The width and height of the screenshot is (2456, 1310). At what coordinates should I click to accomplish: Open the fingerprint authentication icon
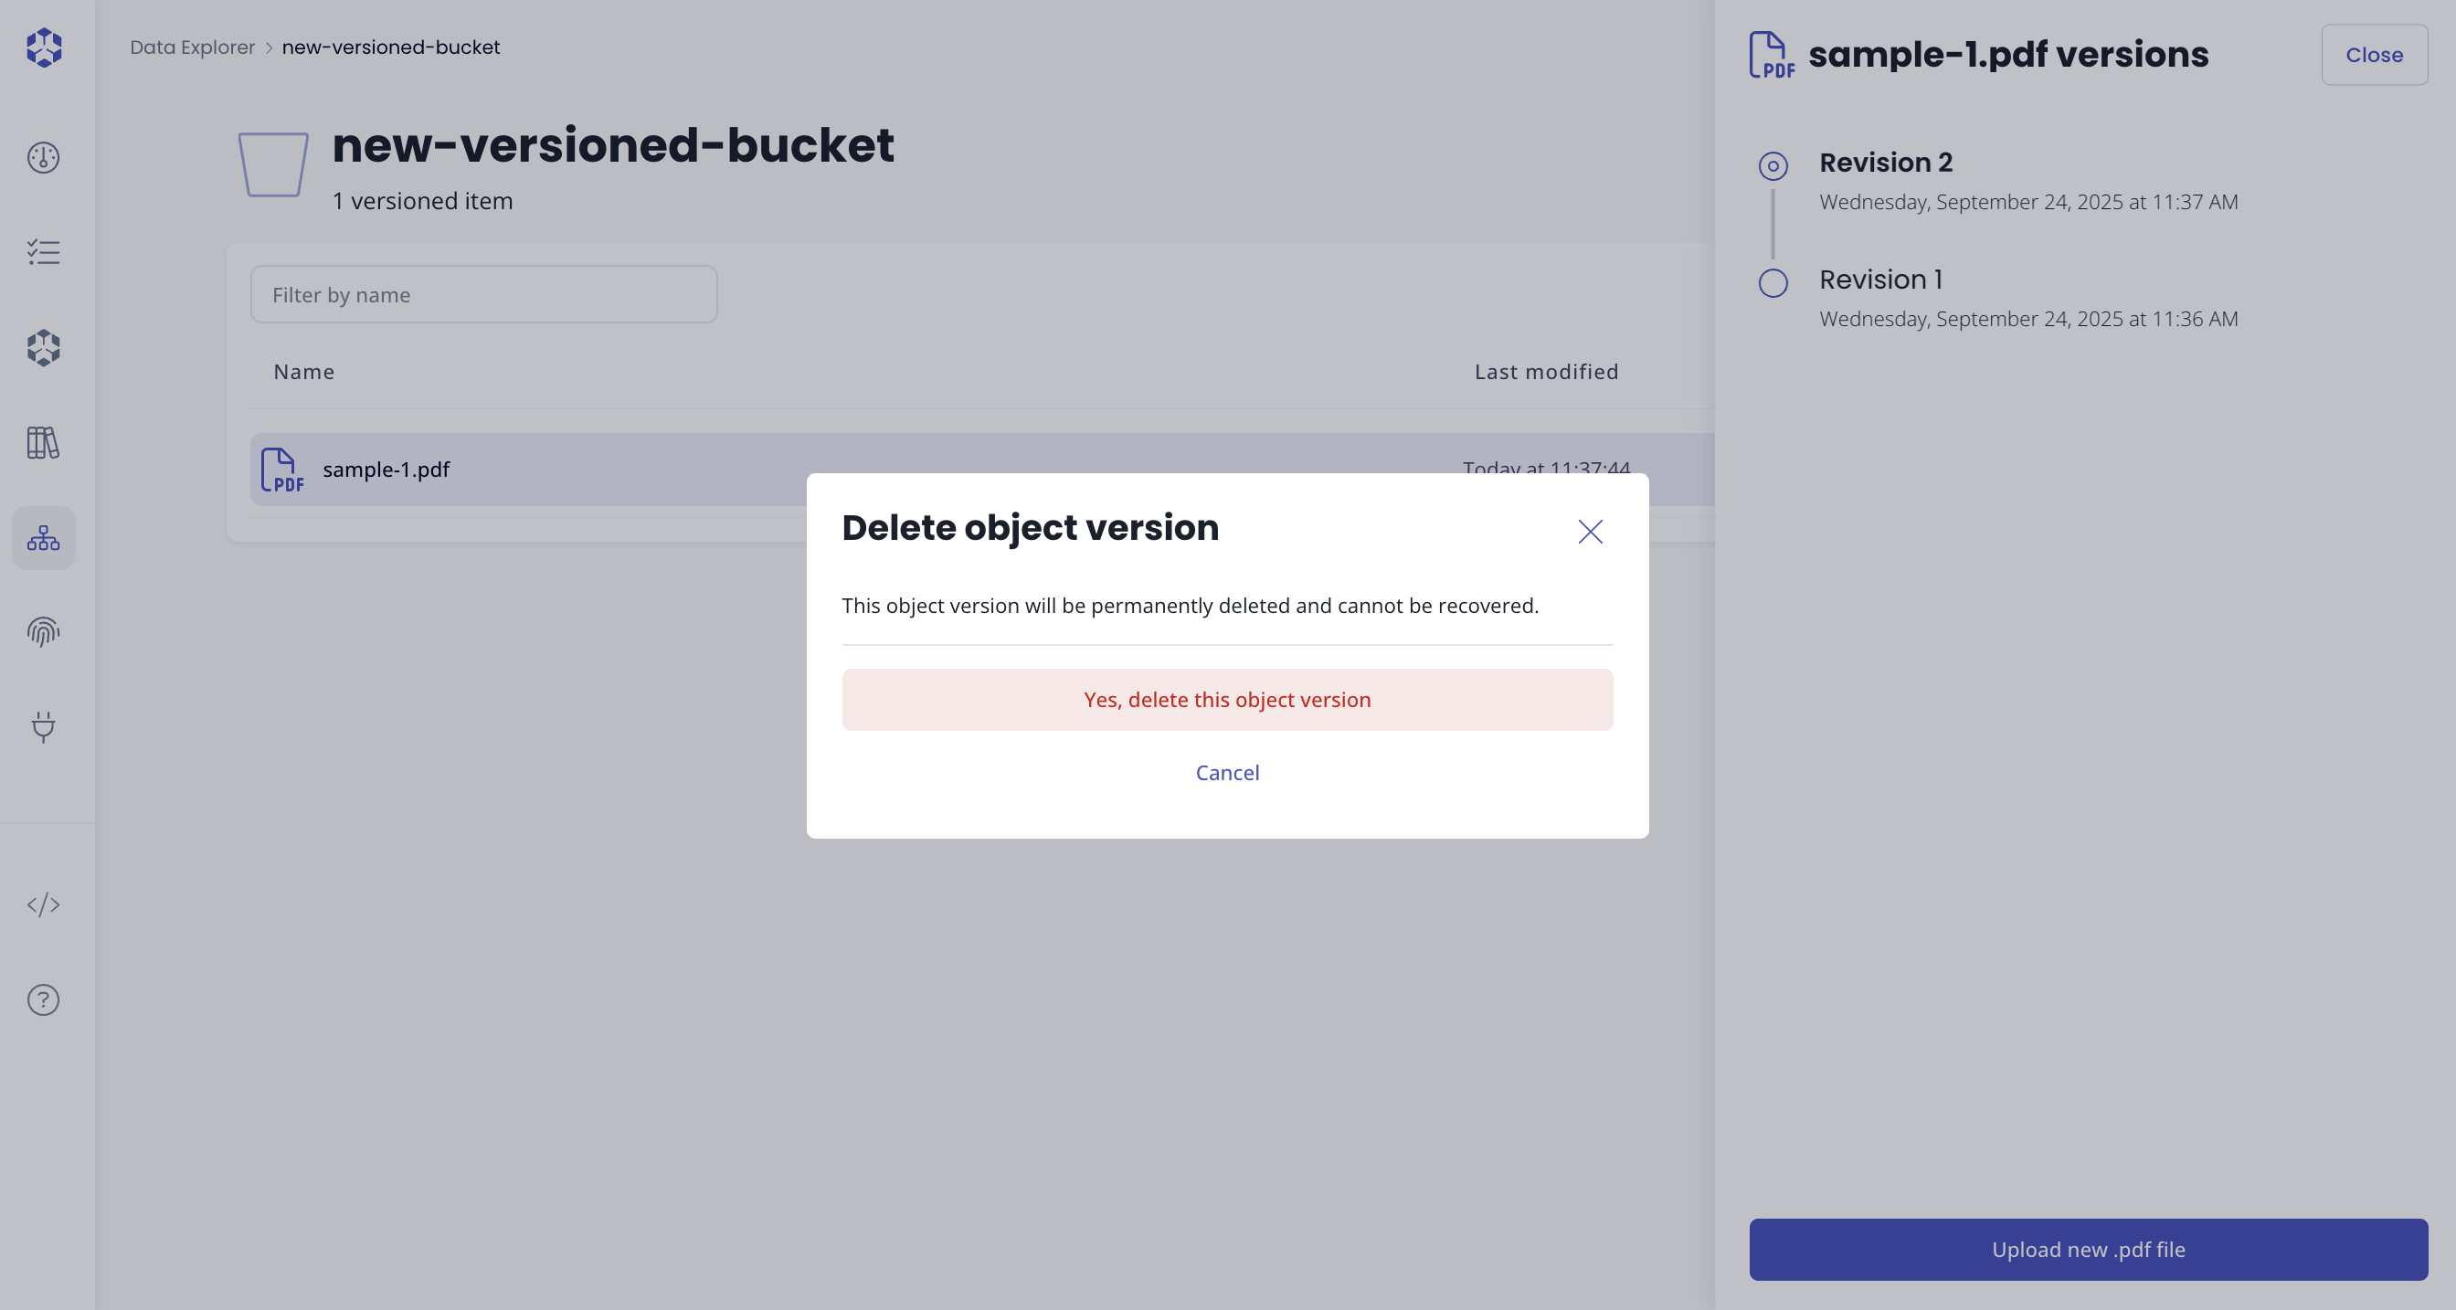(x=43, y=632)
